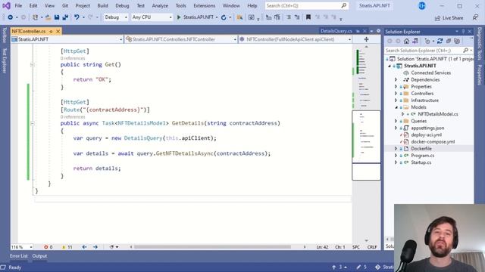
Task: Switch to the DetailsQuery.cs preview tab
Action: point(336,31)
